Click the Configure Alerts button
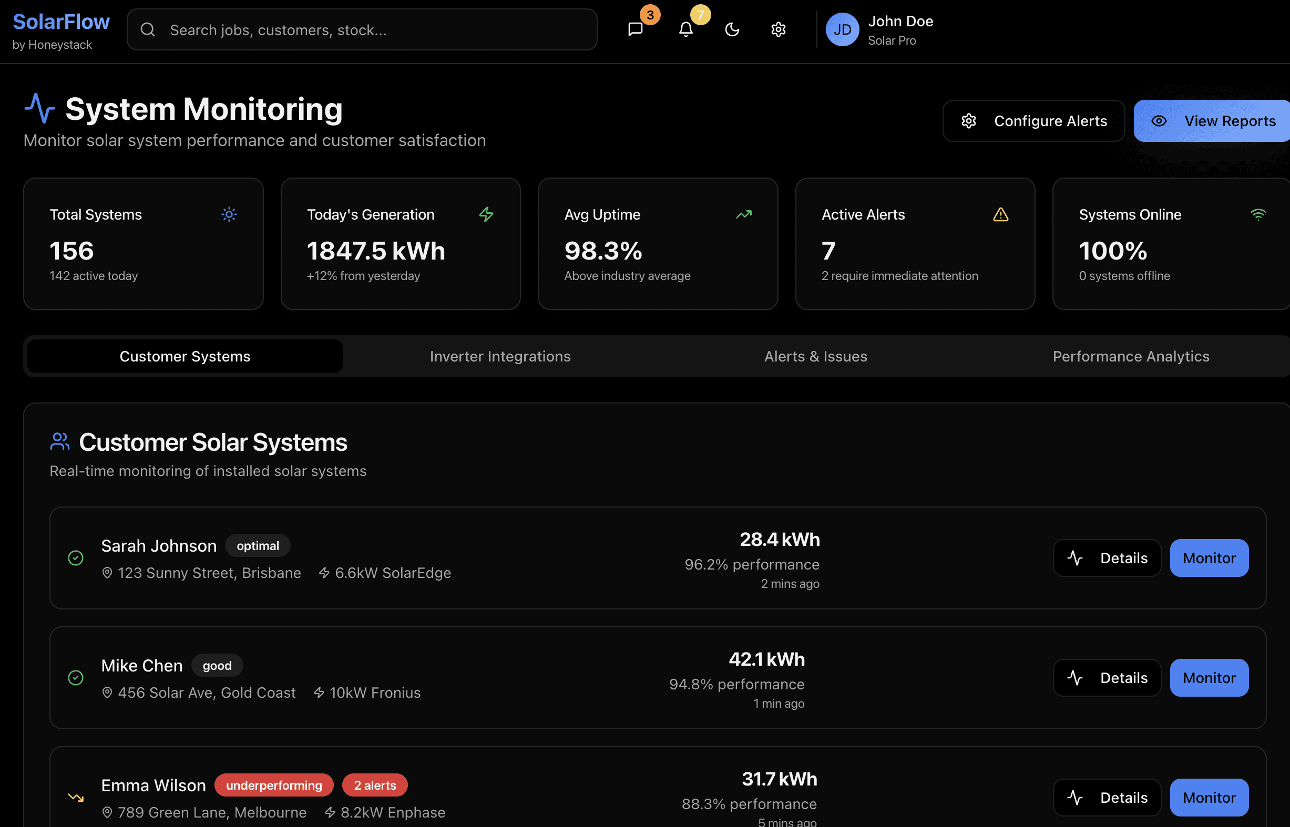 [x=1033, y=121]
